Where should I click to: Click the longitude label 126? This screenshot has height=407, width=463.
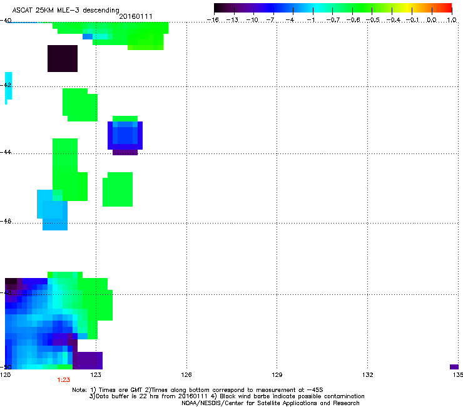click(x=186, y=375)
